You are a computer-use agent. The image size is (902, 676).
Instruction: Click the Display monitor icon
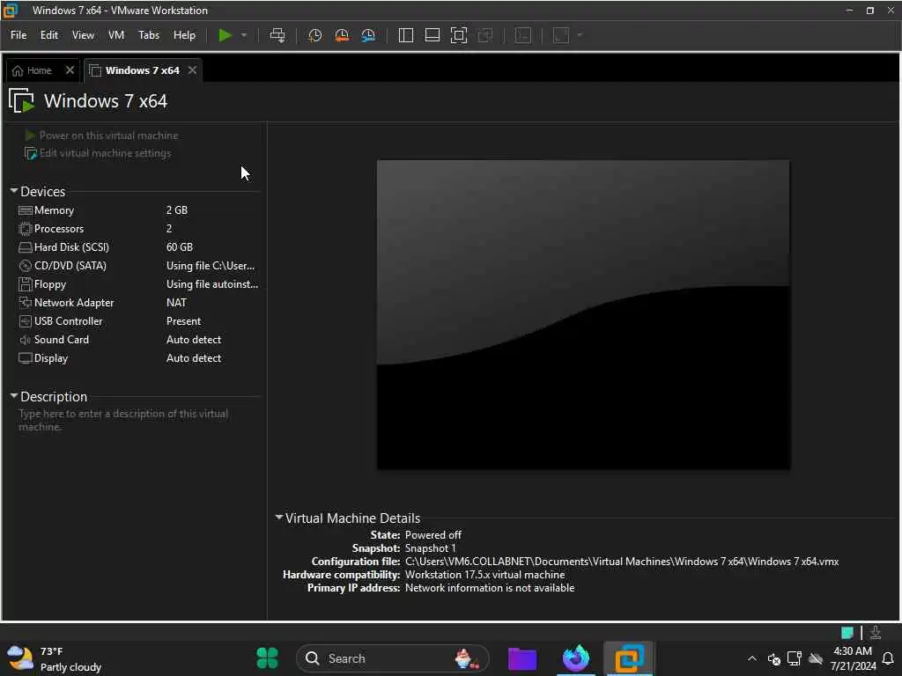[x=26, y=358]
